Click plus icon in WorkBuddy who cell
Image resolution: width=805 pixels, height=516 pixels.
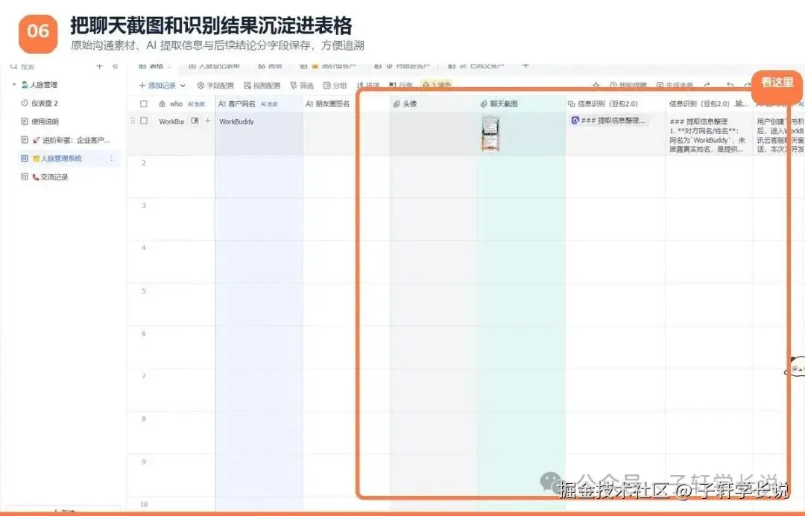(x=208, y=121)
